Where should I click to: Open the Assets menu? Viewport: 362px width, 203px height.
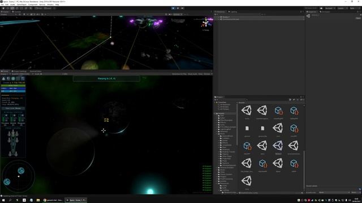pyautogui.click(x=12, y=5)
